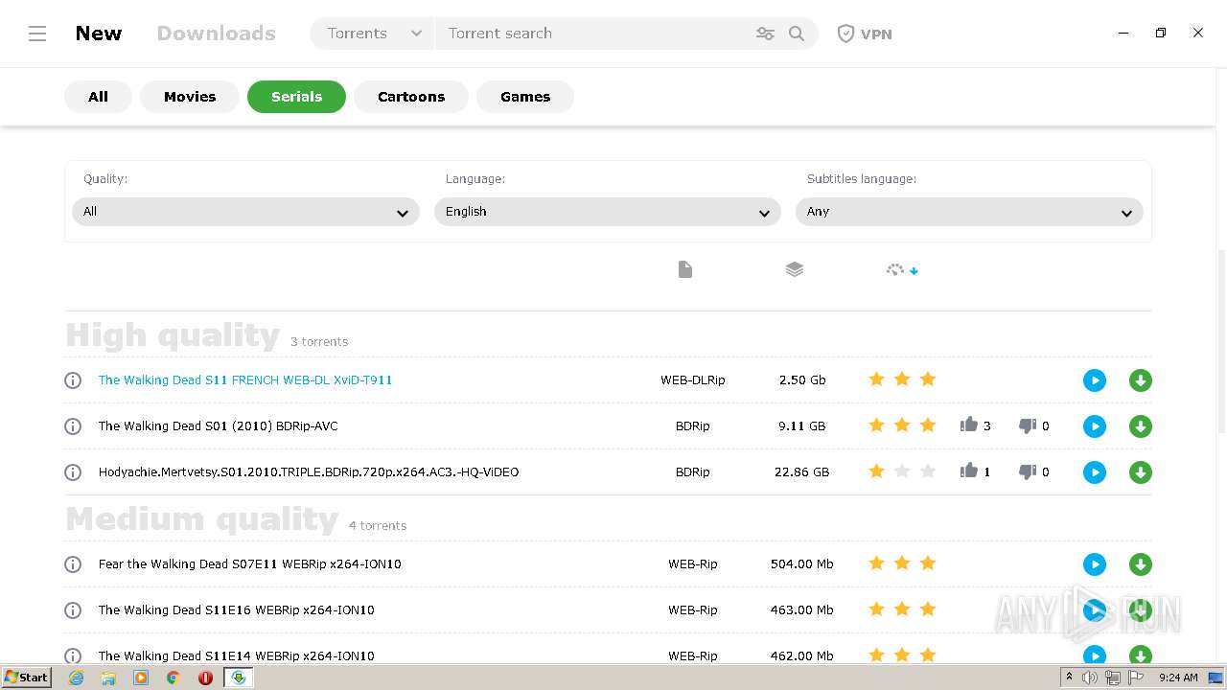Open search filter settings icon

(x=765, y=34)
